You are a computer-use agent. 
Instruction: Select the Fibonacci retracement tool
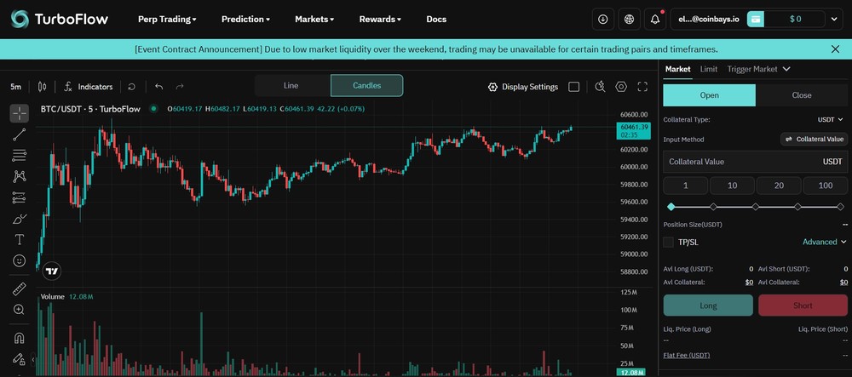(x=19, y=156)
